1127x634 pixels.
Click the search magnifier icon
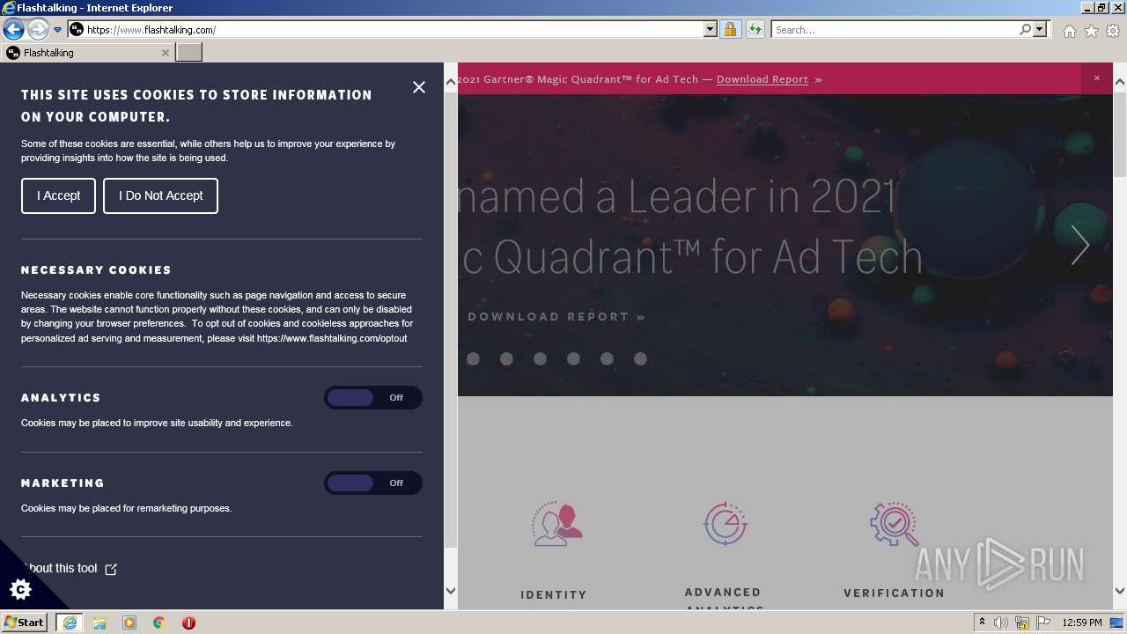click(1025, 30)
